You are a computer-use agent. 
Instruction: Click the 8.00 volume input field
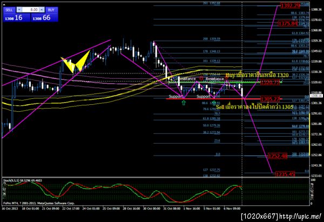[x=31, y=10]
